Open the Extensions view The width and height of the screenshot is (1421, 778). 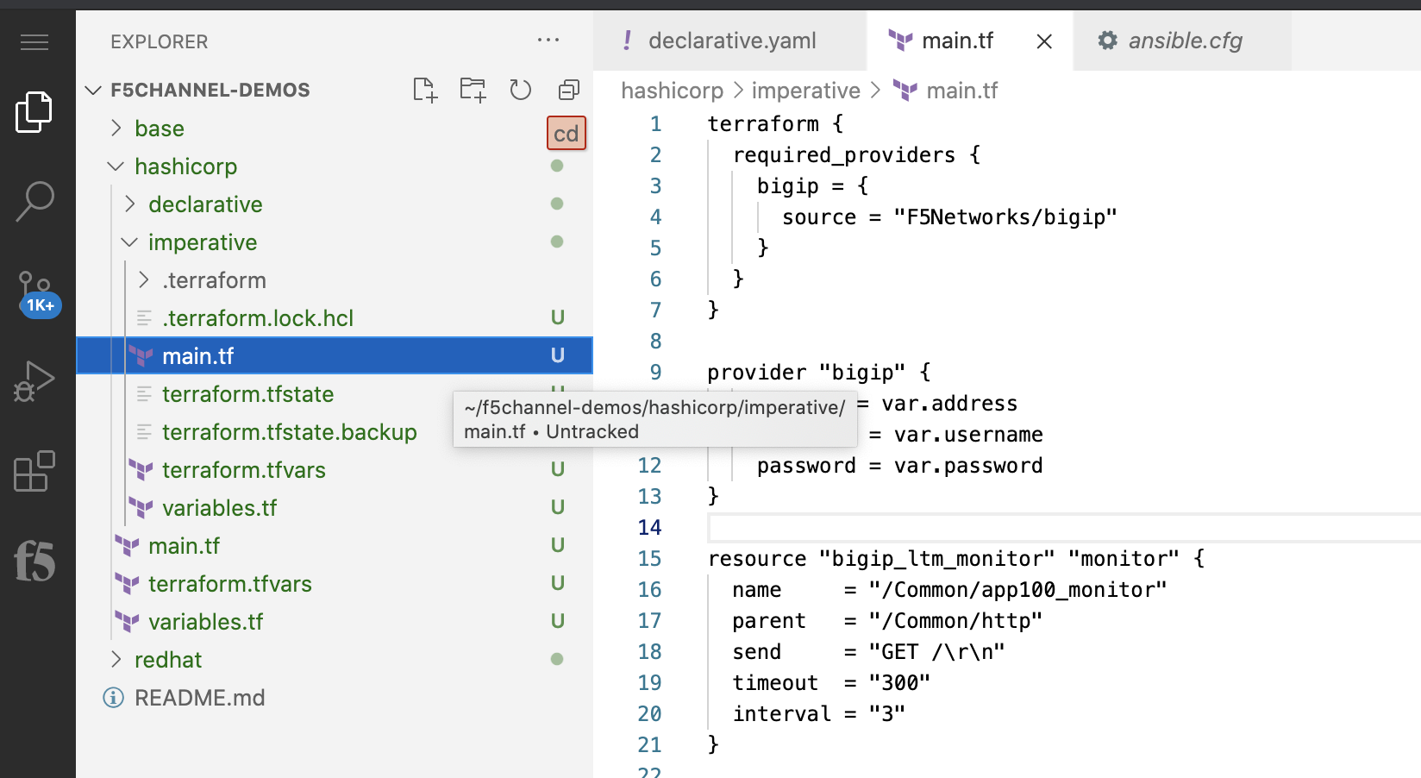[34, 471]
